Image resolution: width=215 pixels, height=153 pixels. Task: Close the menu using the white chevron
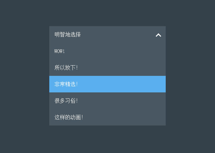click(158, 35)
